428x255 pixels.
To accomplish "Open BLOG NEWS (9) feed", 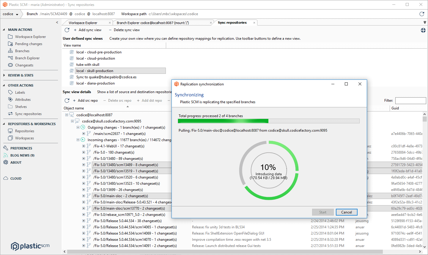I will [x=22, y=155].
